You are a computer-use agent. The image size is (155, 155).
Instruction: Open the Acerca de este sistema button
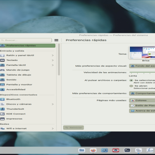[142, 111]
